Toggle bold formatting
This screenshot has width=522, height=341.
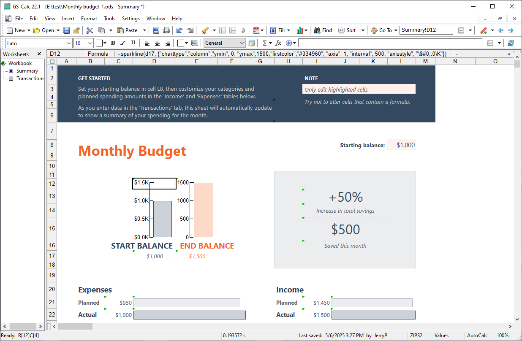113,43
